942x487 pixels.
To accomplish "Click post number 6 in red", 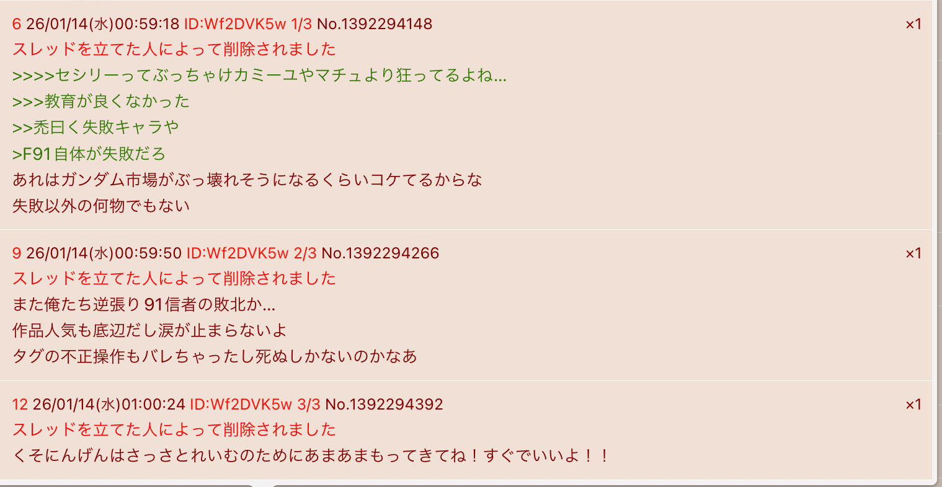I will [x=17, y=24].
